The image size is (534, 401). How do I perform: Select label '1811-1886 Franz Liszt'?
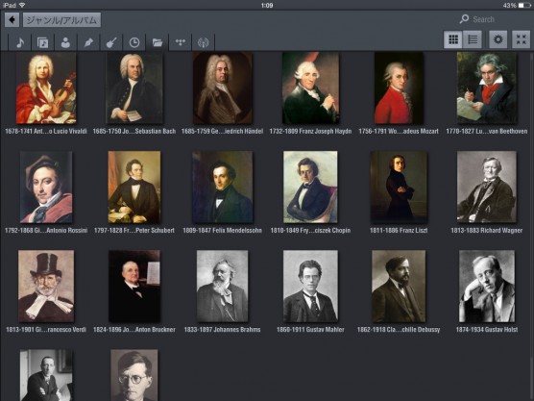pos(399,230)
